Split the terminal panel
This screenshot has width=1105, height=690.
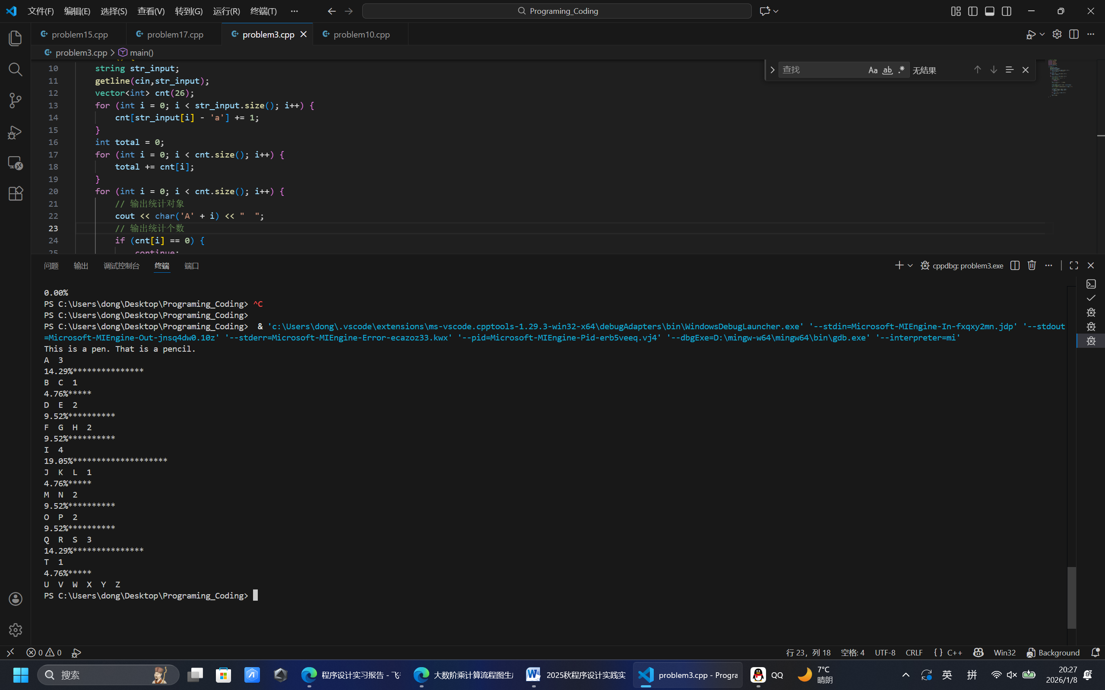tap(1015, 265)
